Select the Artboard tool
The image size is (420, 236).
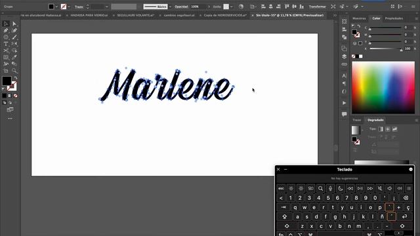6,71
